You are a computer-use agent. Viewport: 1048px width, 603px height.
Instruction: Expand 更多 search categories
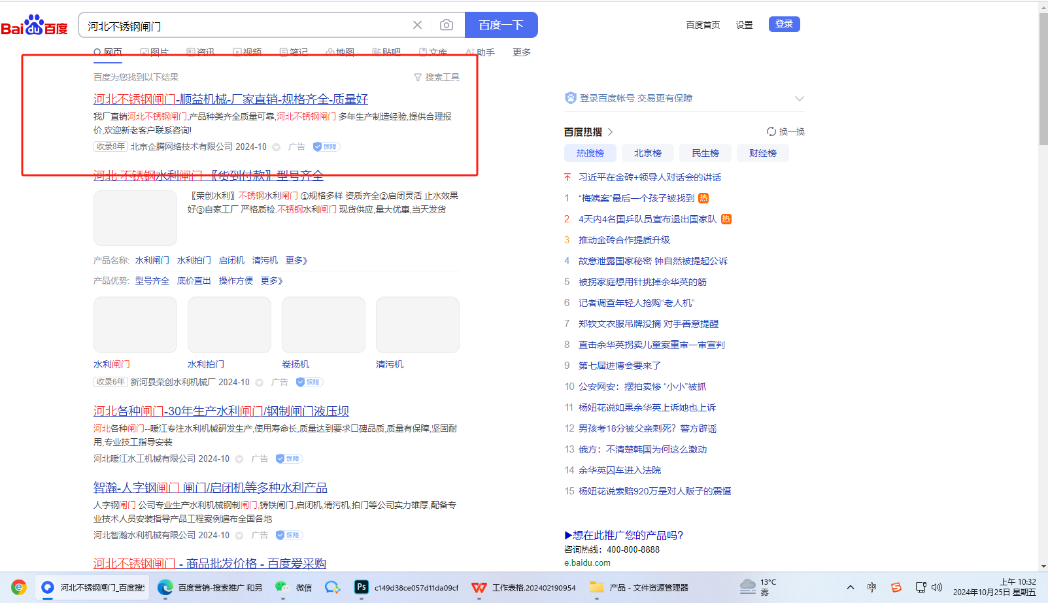click(x=521, y=52)
